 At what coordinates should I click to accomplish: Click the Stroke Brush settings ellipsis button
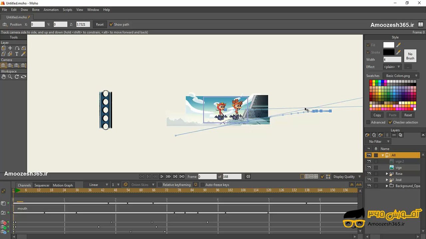pos(408,67)
